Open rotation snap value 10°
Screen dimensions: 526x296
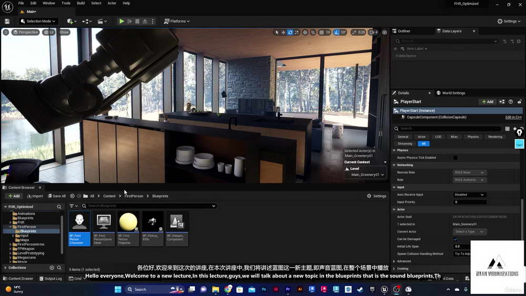[343, 32]
